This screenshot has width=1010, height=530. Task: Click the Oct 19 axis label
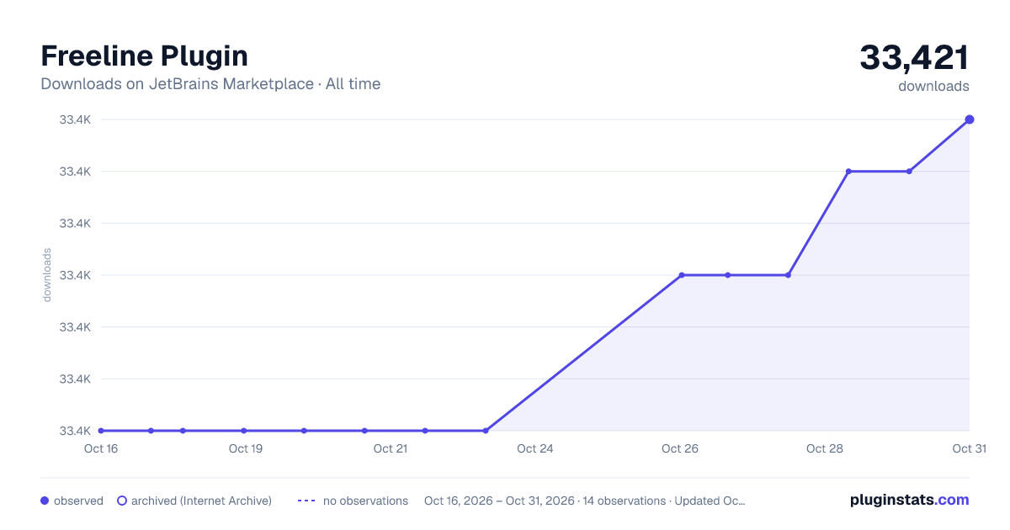(246, 448)
